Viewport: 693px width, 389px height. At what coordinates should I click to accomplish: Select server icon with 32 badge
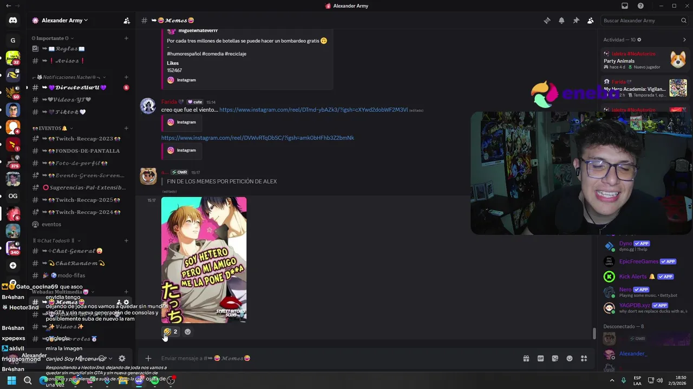[x=13, y=58]
